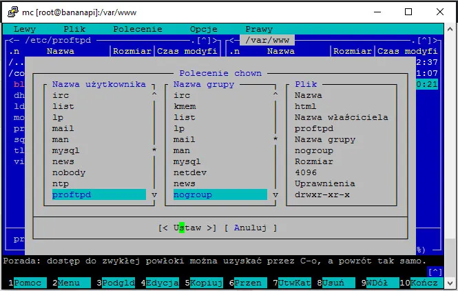Click group list scroll-up caret
This screenshot has height=291, width=458.
pyautogui.click(x=275, y=94)
